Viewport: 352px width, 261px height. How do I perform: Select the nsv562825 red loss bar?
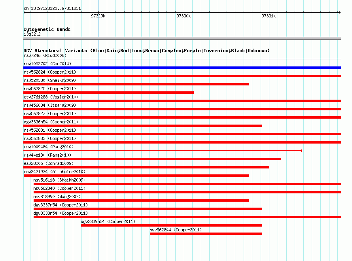click(x=108, y=93)
